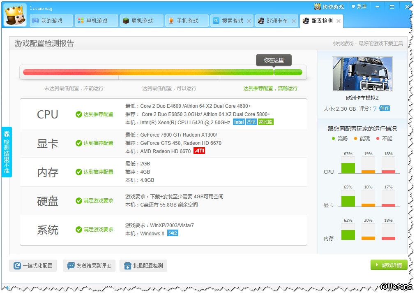Click the 游戏配置检测报告 heading
417x295 pixels.
(x=44, y=43)
